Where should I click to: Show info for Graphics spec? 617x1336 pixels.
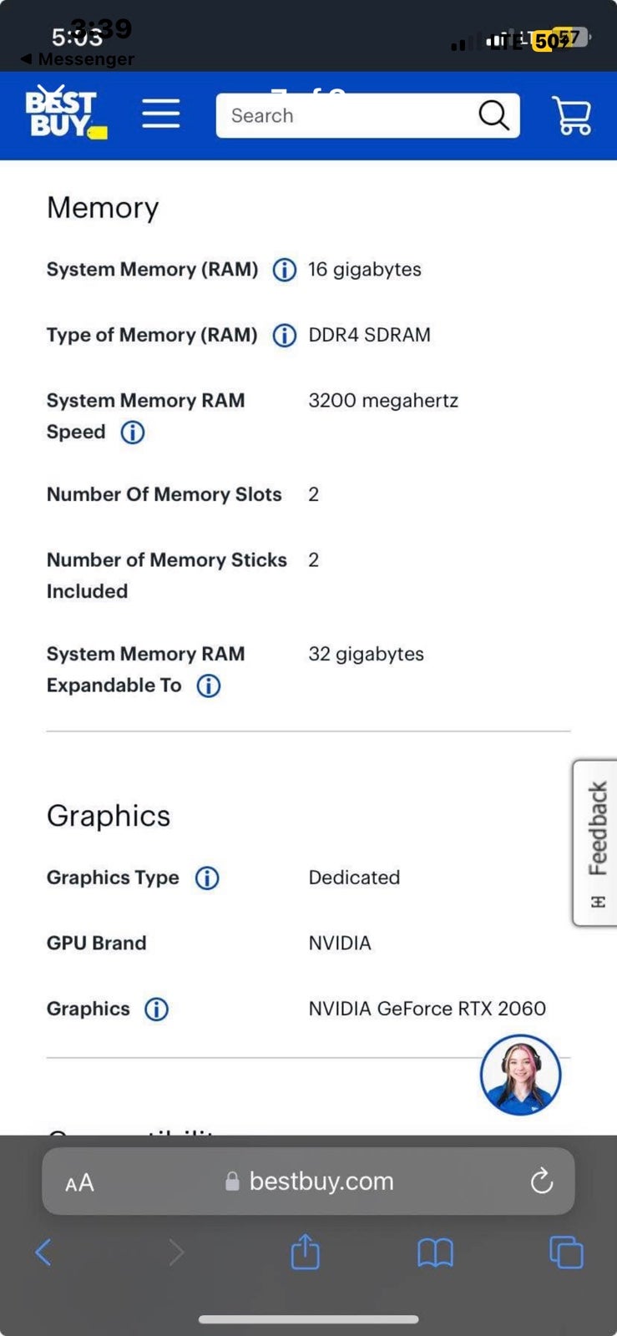point(156,1010)
